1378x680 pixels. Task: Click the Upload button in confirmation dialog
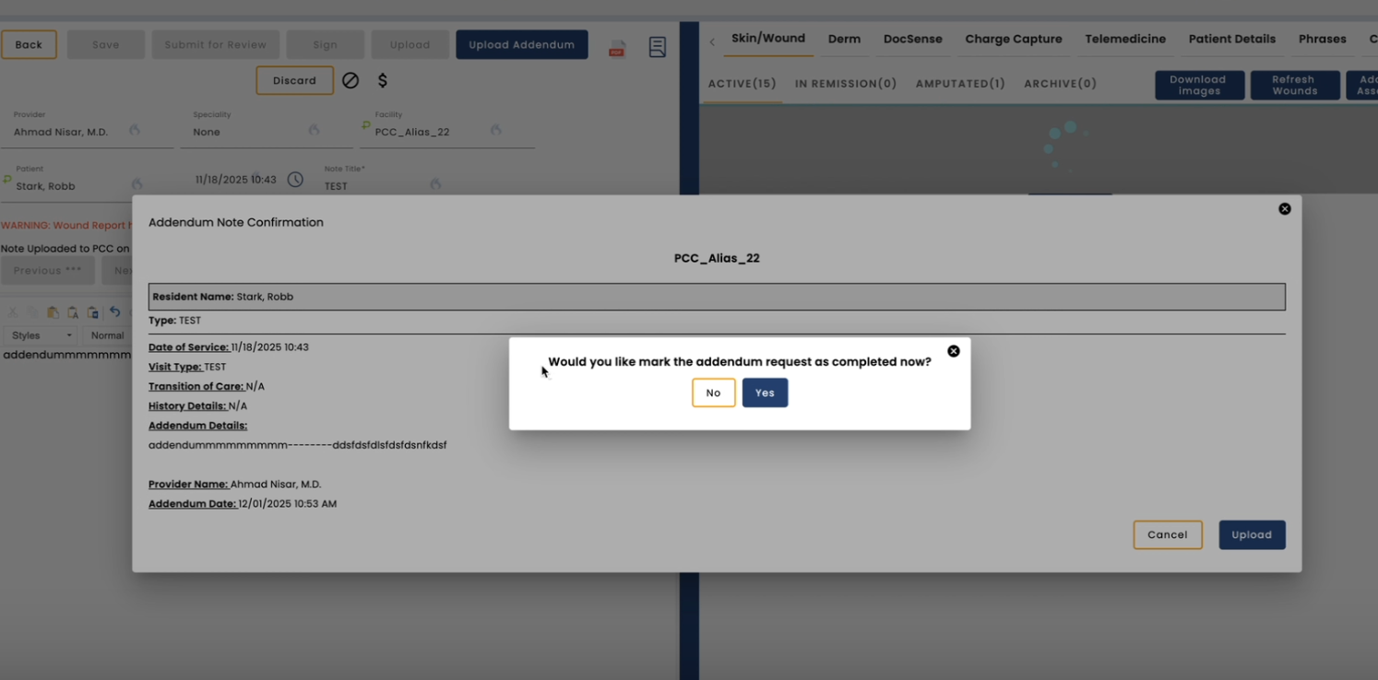pos(1252,534)
